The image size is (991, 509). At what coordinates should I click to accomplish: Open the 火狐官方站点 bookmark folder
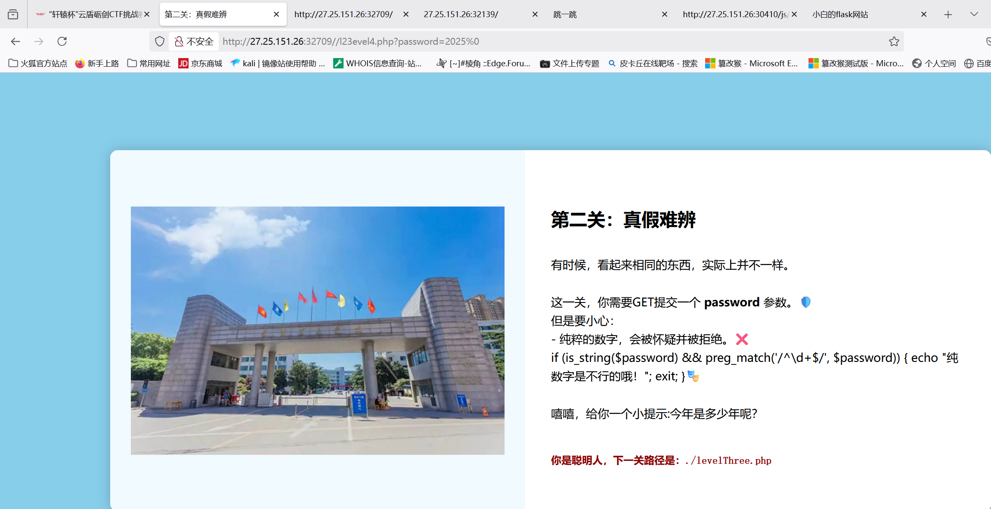[38, 64]
